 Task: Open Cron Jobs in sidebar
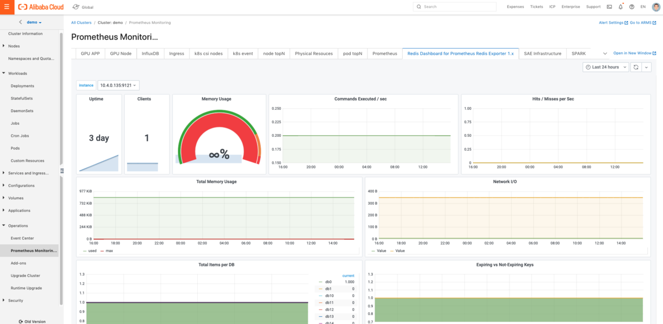[x=20, y=136]
